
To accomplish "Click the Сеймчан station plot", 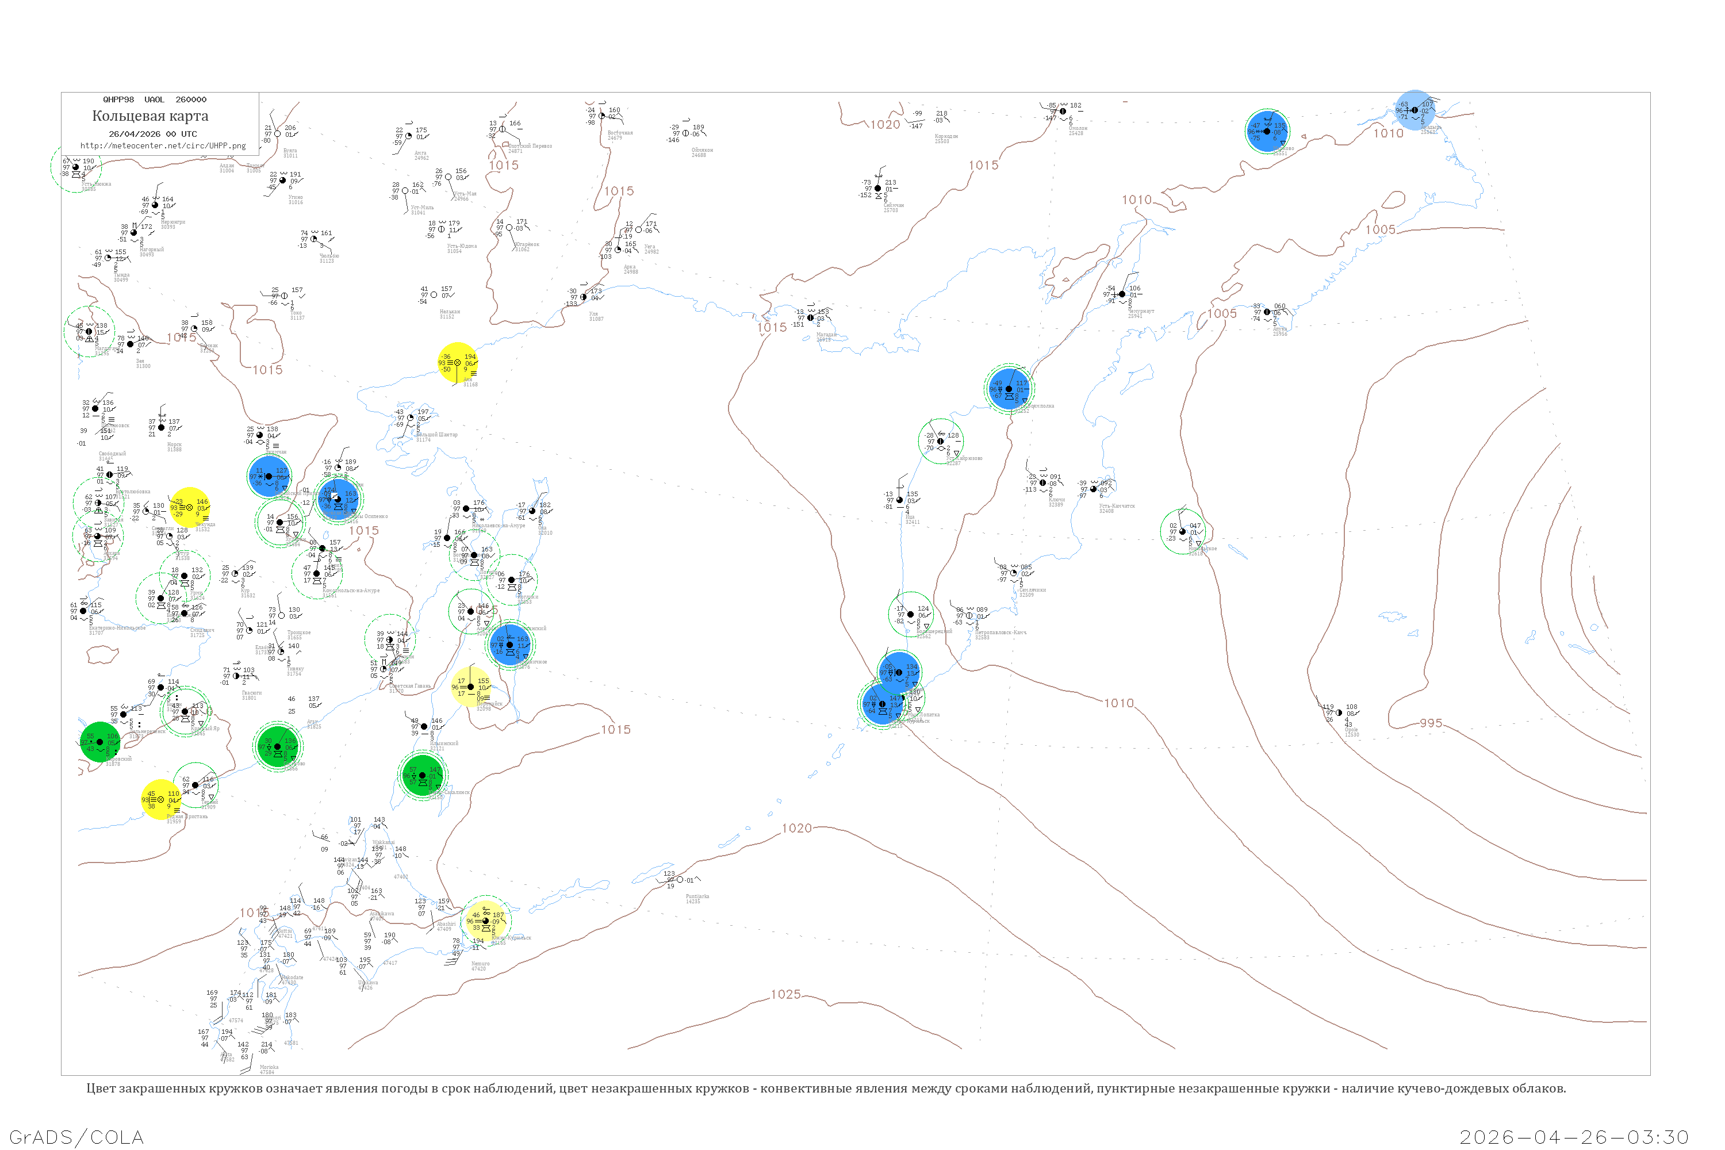I will point(878,189).
